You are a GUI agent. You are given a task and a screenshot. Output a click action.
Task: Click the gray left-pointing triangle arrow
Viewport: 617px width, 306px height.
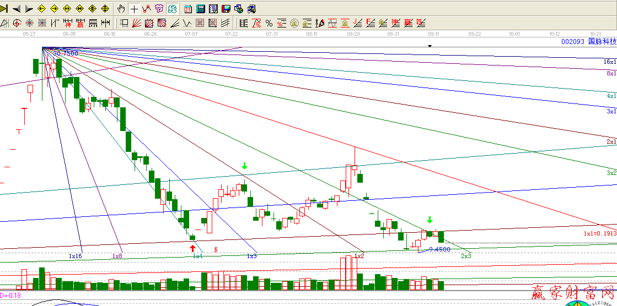[x=17, y=9]
